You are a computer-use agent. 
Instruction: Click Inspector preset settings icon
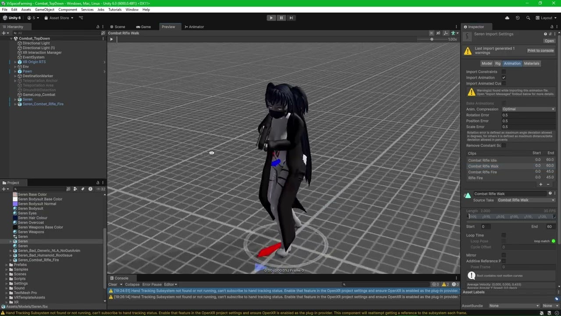(x=550, y=34)
